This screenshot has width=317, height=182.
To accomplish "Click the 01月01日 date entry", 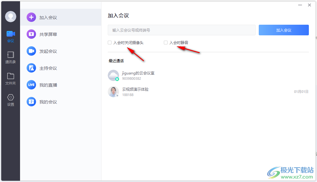I will pos(301,92).
